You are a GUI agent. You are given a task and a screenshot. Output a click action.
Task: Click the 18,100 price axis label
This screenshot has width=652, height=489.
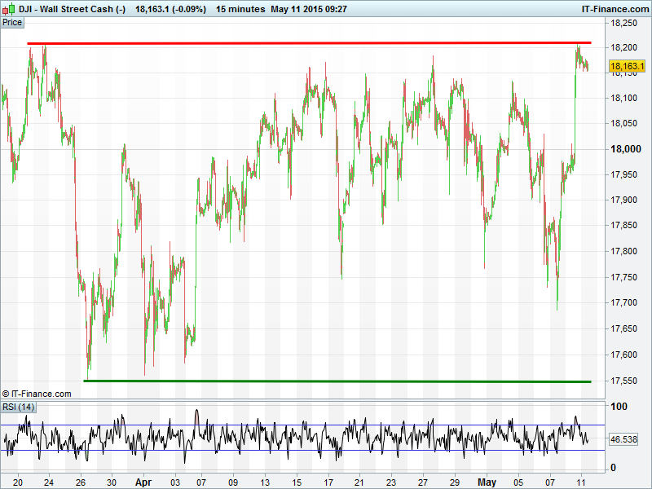click(x=623, y=98)
